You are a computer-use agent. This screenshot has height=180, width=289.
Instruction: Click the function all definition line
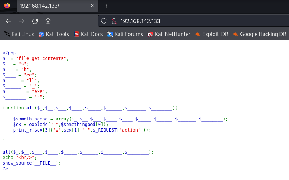tap(90, 108)
